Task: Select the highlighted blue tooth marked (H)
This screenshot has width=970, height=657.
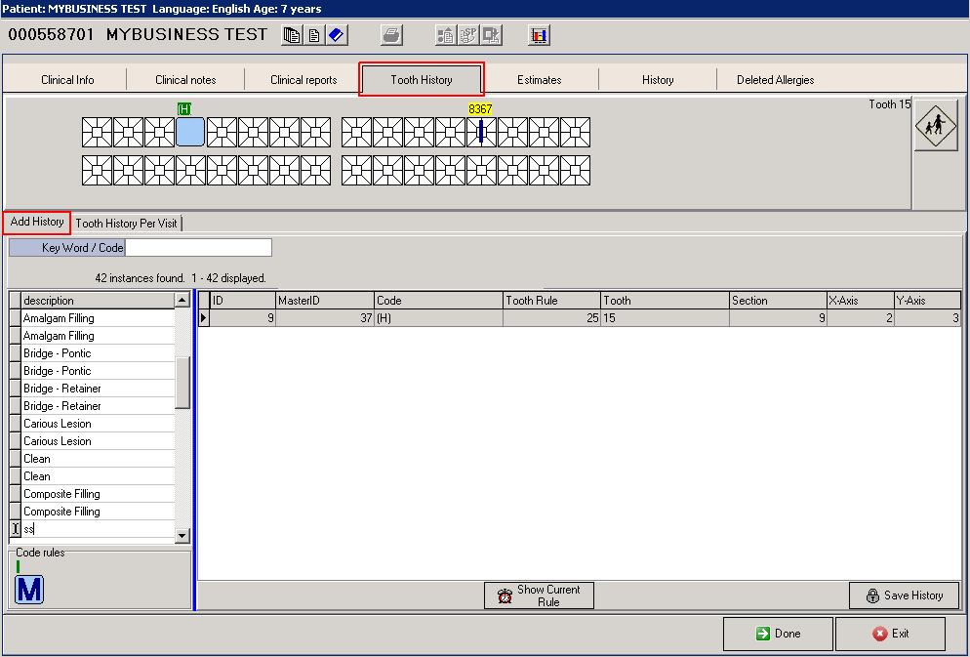Action: click(190, 132)
